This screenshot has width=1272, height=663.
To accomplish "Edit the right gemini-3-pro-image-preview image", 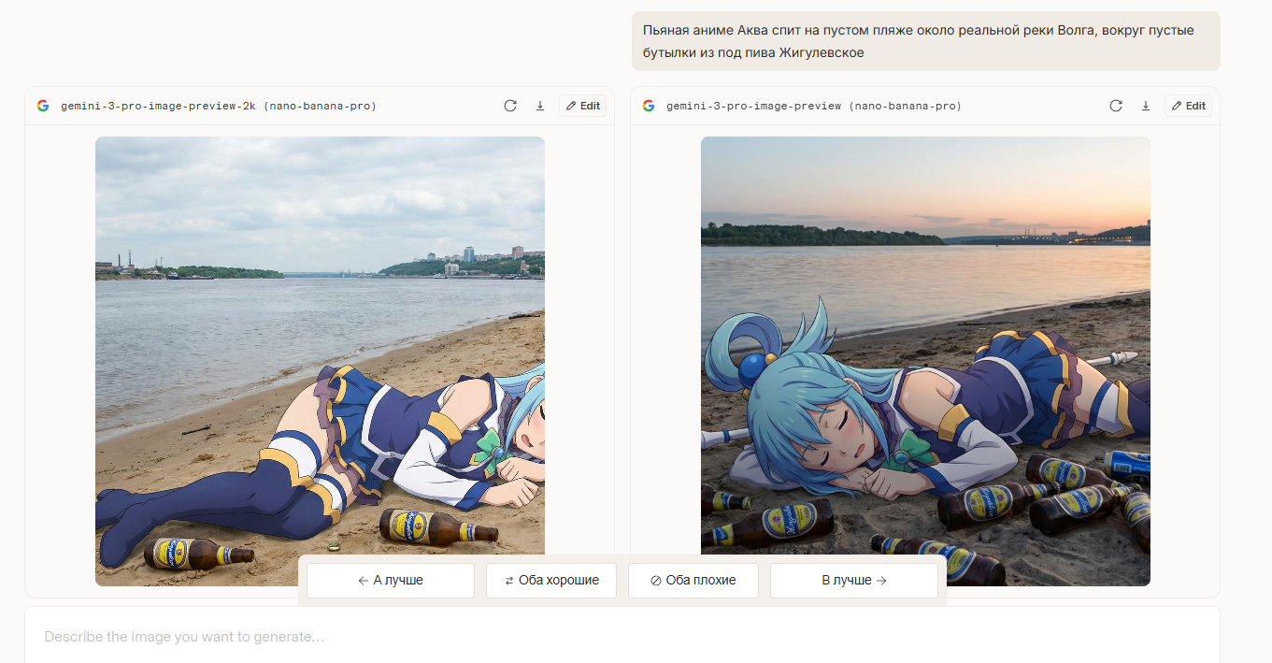I will (x=1189, y=106).
